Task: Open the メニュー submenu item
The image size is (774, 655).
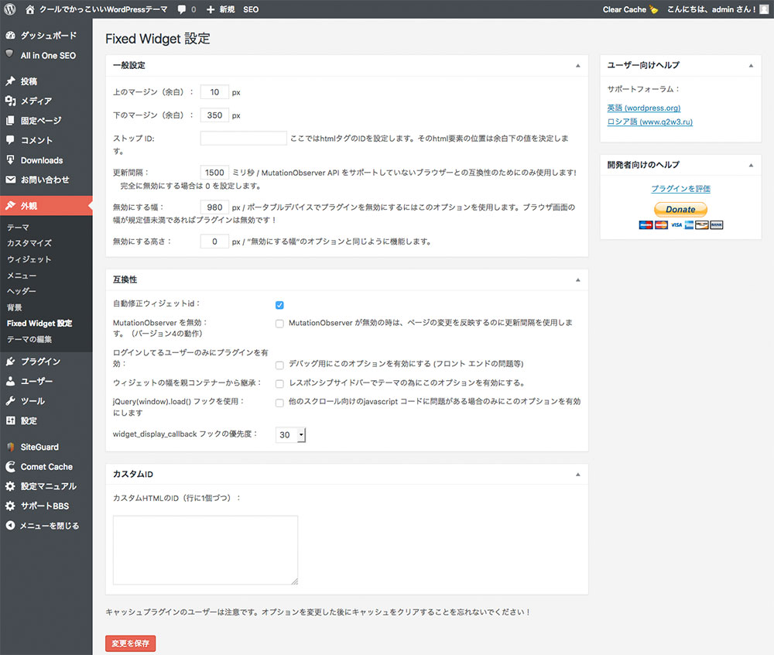Action: (x=22, y=276)
